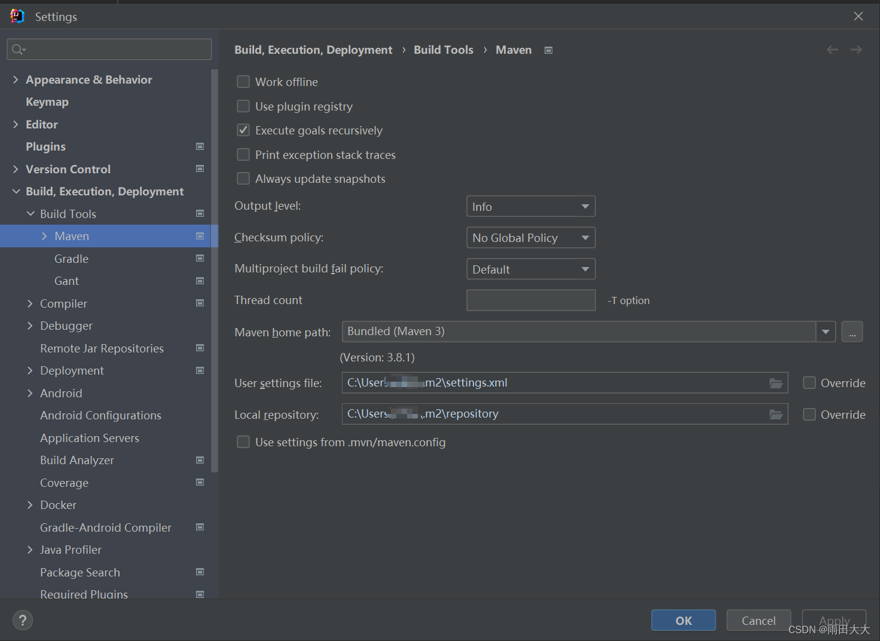
Task: Click the project-level icon beside Gradle
Action: pyautogui.click(x=200, y=259)
